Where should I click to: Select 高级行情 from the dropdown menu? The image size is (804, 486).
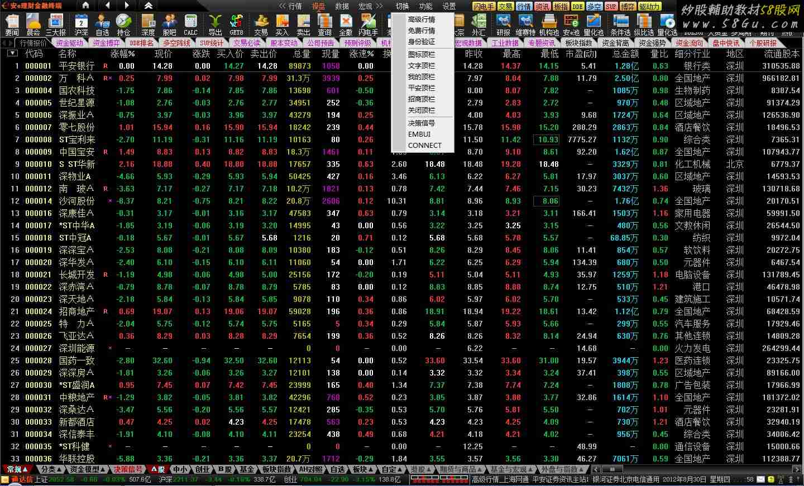click(422, 20)
